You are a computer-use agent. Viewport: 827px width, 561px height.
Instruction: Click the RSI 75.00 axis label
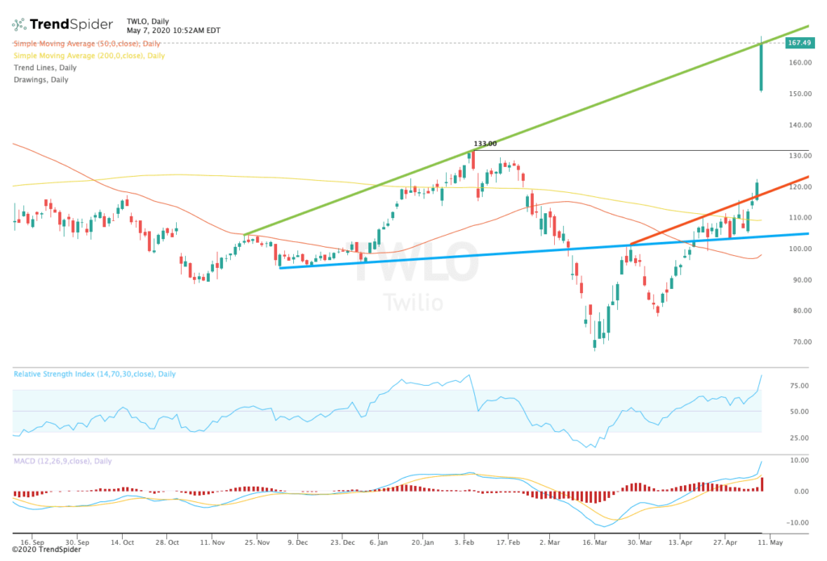pyautogui.click(x=799, y=386)
